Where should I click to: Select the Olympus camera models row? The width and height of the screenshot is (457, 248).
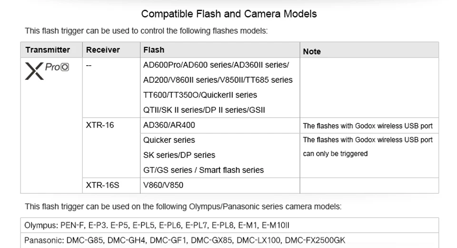pyautogui.click(x=229, y=225)
